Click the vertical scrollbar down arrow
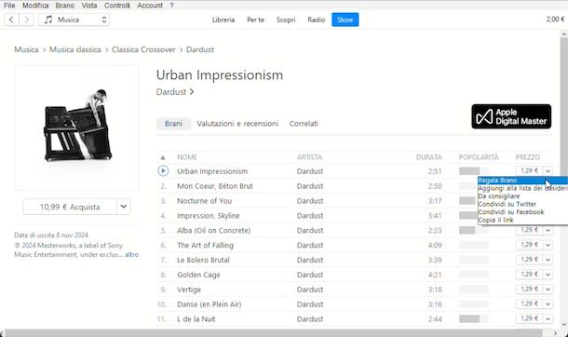 tap(563, 325)
